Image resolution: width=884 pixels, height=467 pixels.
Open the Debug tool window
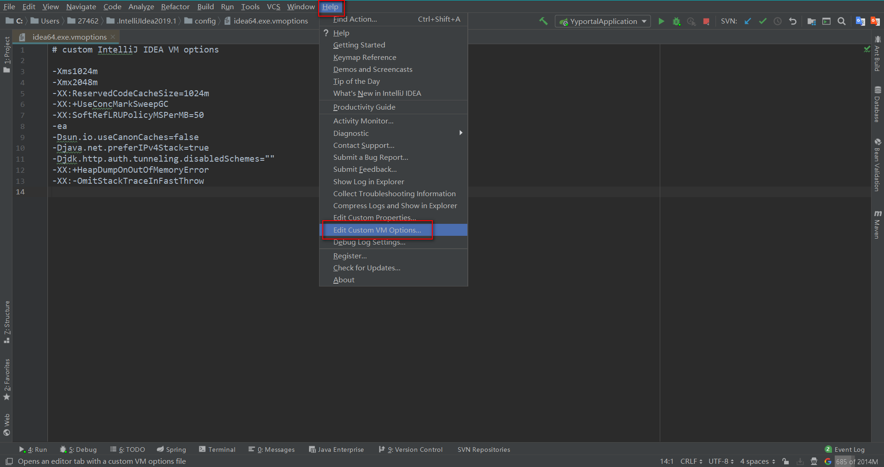[78, 449]
